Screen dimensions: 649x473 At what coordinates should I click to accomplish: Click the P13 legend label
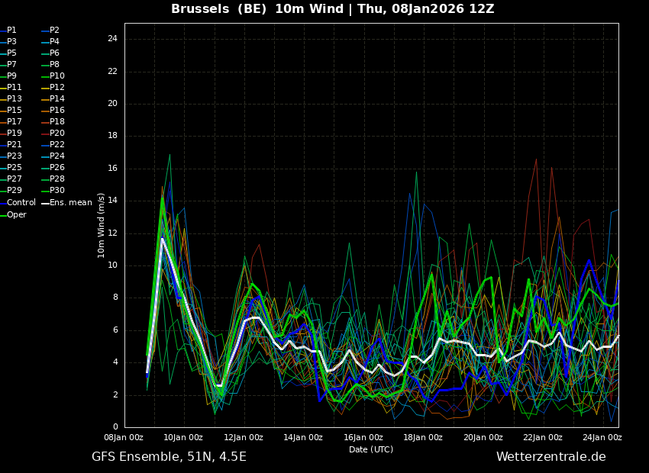tap(15, 99)
